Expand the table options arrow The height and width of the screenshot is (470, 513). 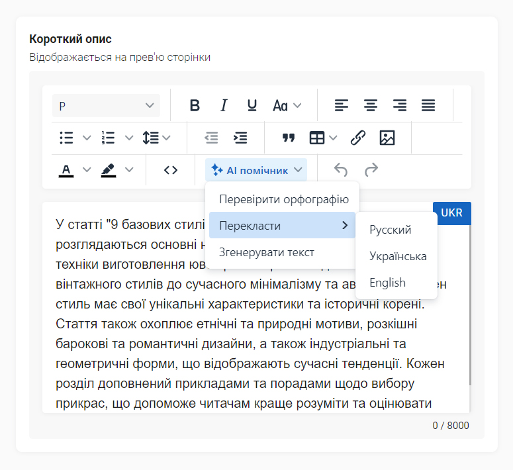point(333,138)
